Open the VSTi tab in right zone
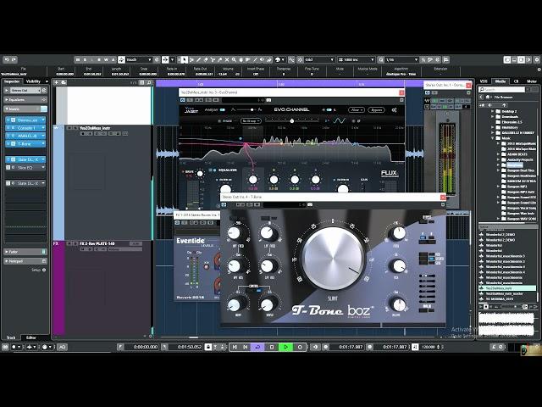This screenshot has height=407, width=542. click(484, 81)
